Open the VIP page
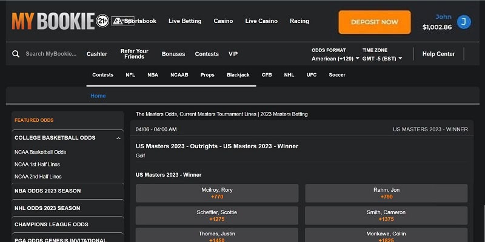Screen dimensions: 485x242 click(233, 54)
